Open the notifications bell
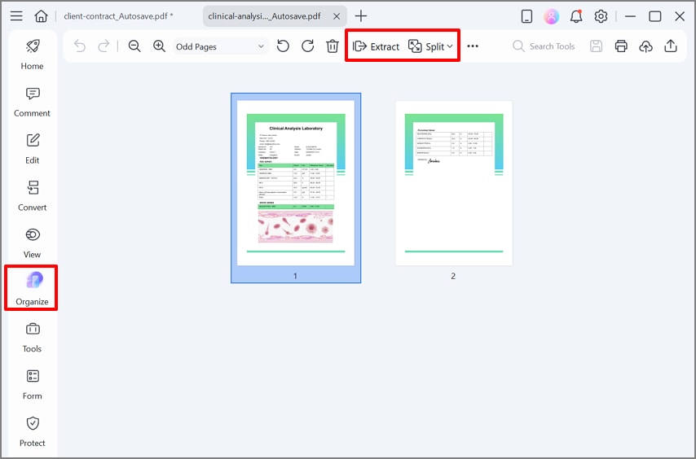This screenshot has height=459, width=696. (x=576, y=16)
